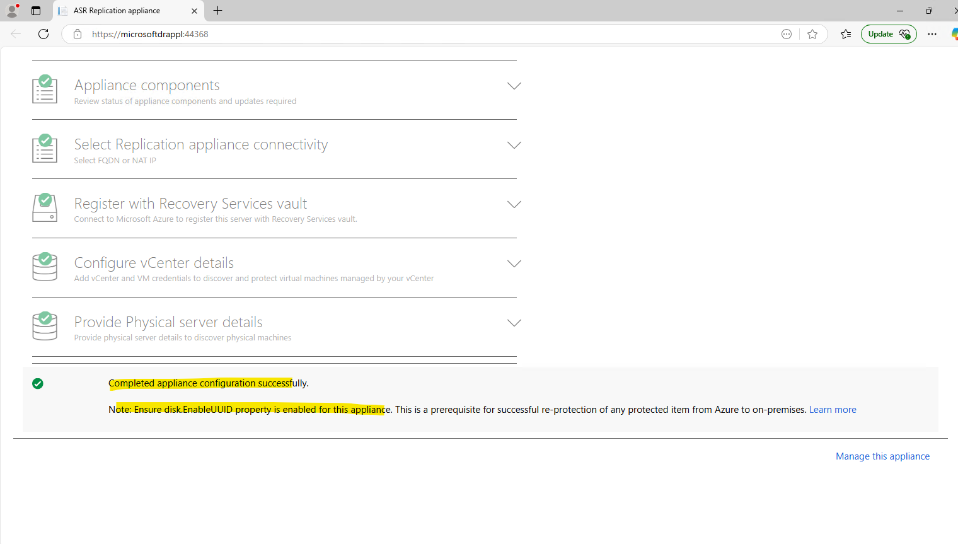The width and height of the screenshot is (958, 544).
Task: Click the Register with Recovery Services vault heading
Action: tap(190, 204)
